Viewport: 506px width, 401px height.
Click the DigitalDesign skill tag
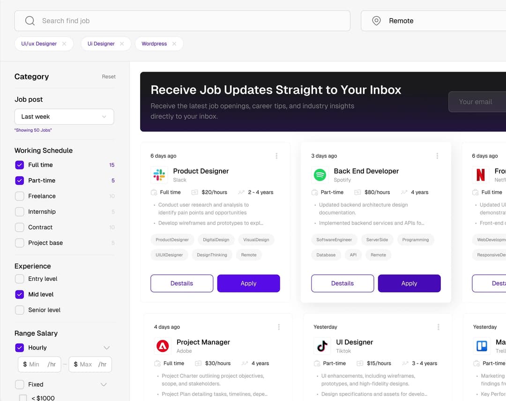[x=216, y=240]
